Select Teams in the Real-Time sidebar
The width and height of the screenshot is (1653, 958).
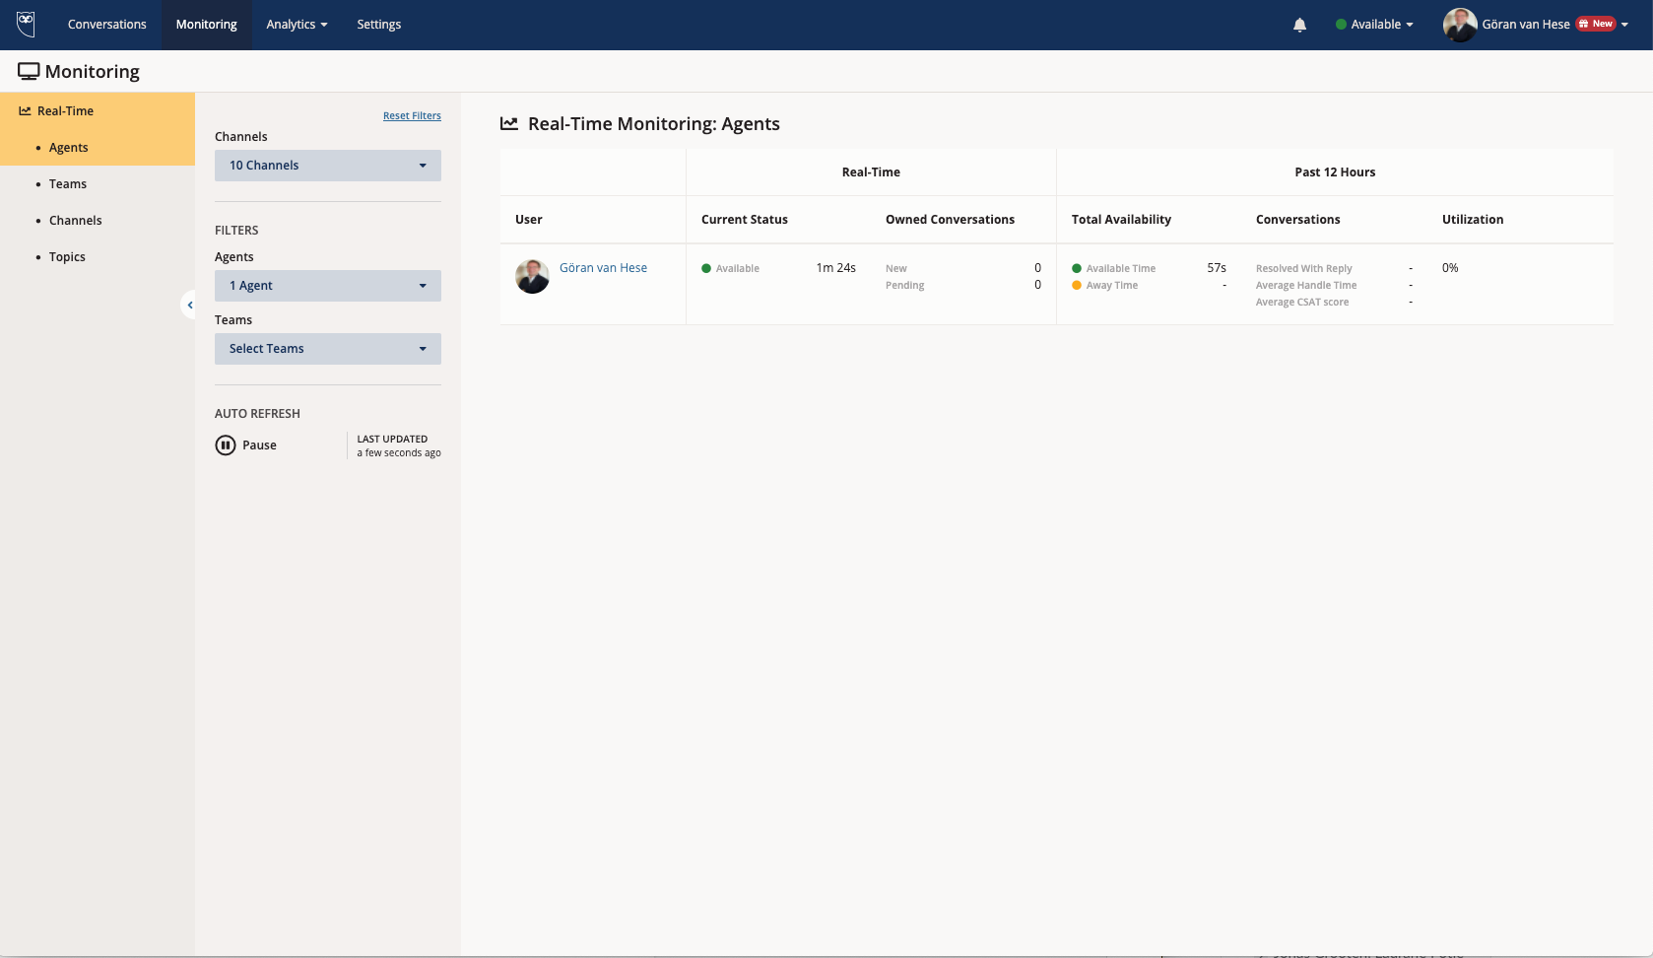tap(68, 184)
